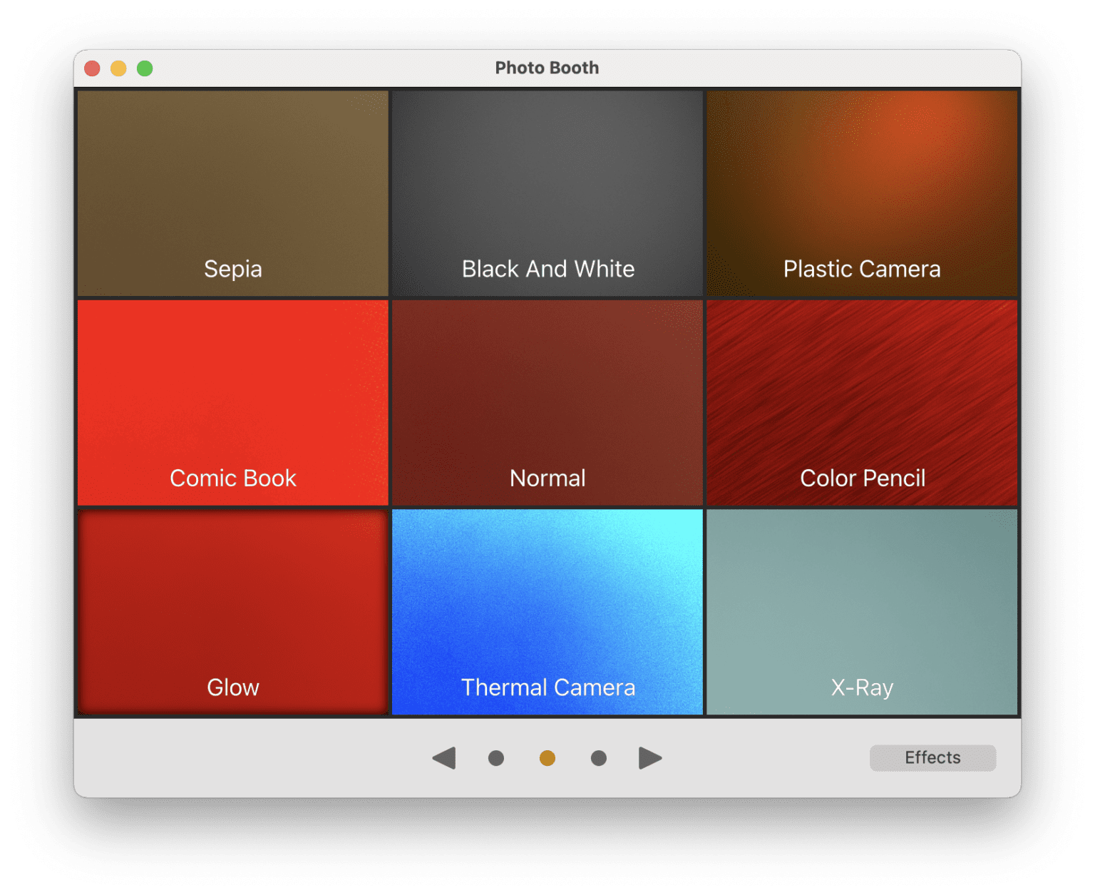1095x895 pixels.
Task: Jump to the third effects page dot
Action: coord(599,758)
